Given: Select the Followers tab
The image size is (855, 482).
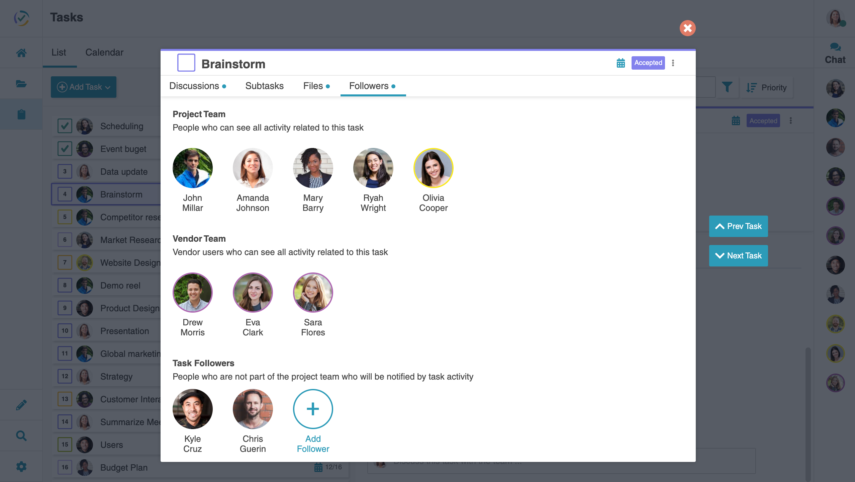Looking at the screenshot, I should pos(373,86).
